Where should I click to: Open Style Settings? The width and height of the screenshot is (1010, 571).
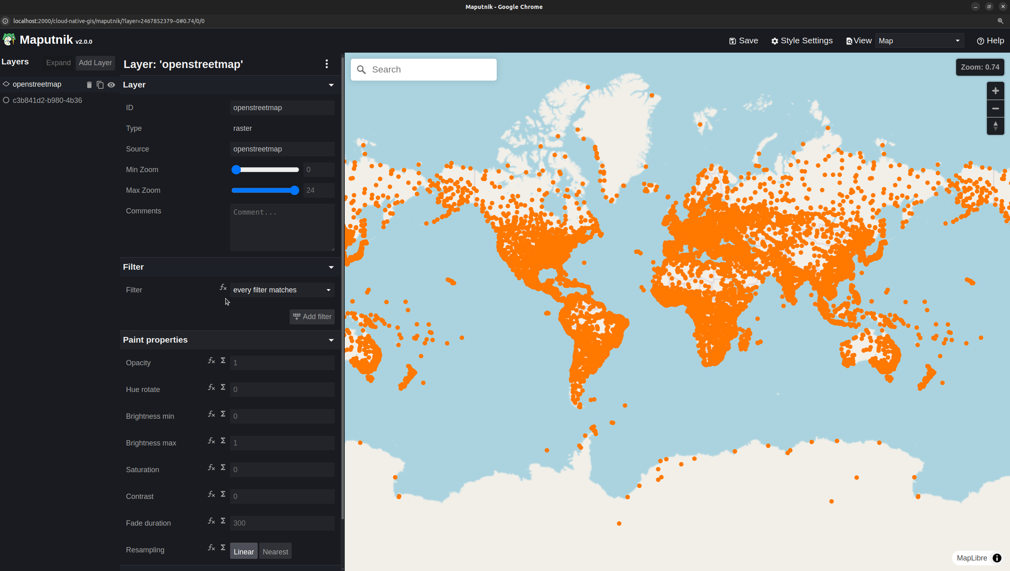click(802, 41)
